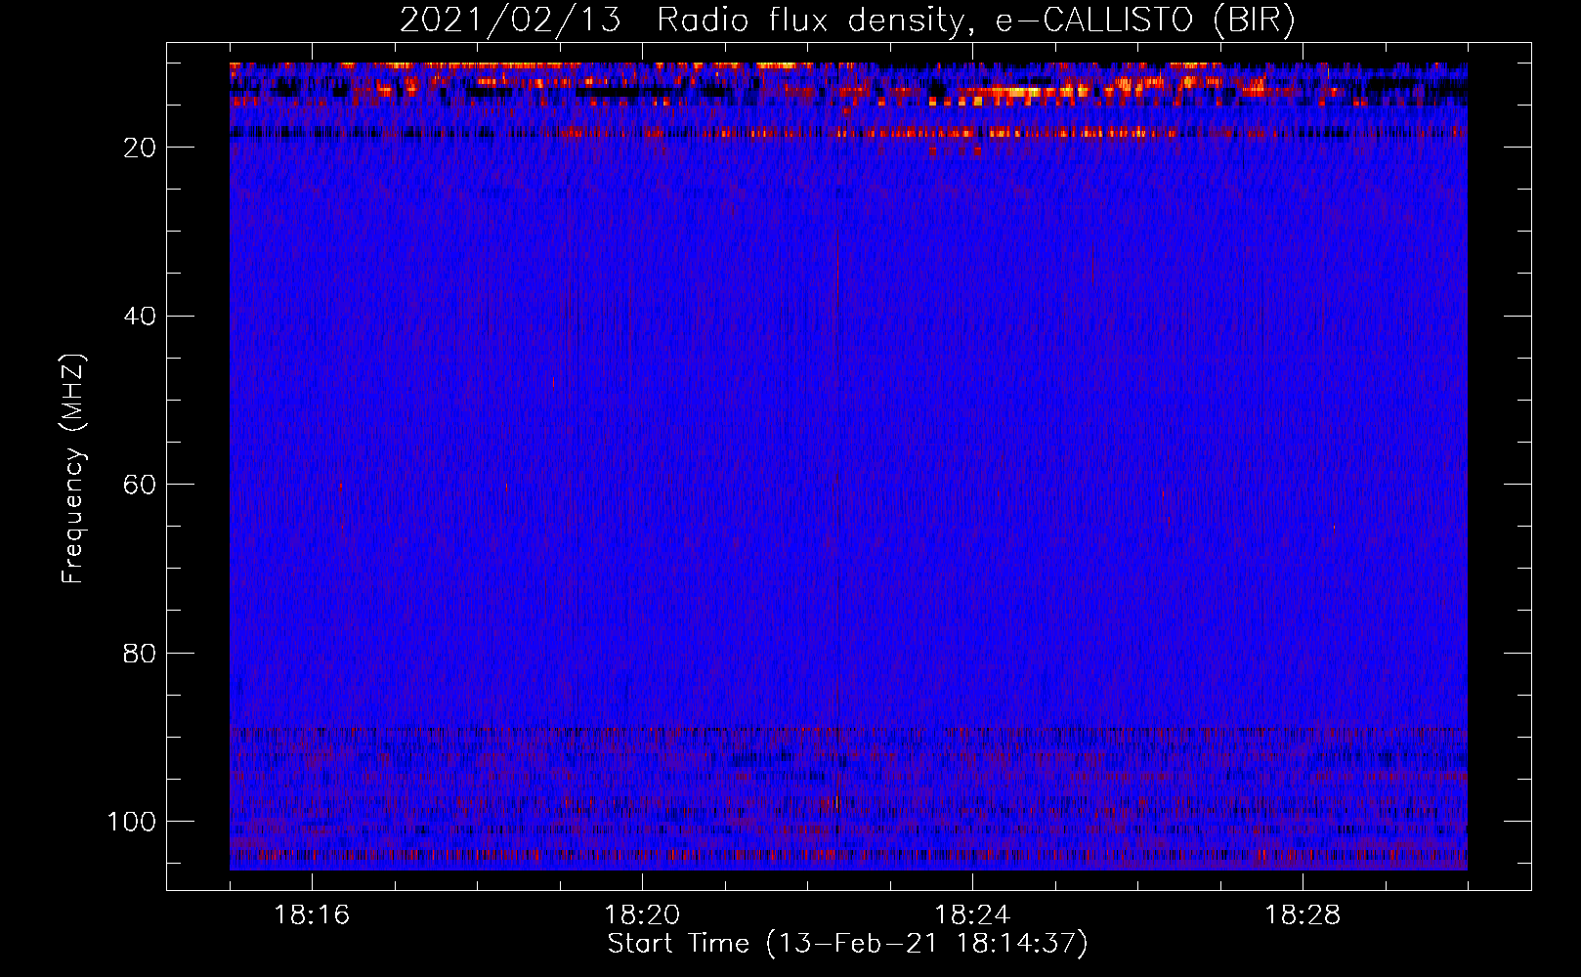Click the 18:16 time tick label
Image resolution: width=1581 pixels, height=977 pixels.
pos(312,915)
